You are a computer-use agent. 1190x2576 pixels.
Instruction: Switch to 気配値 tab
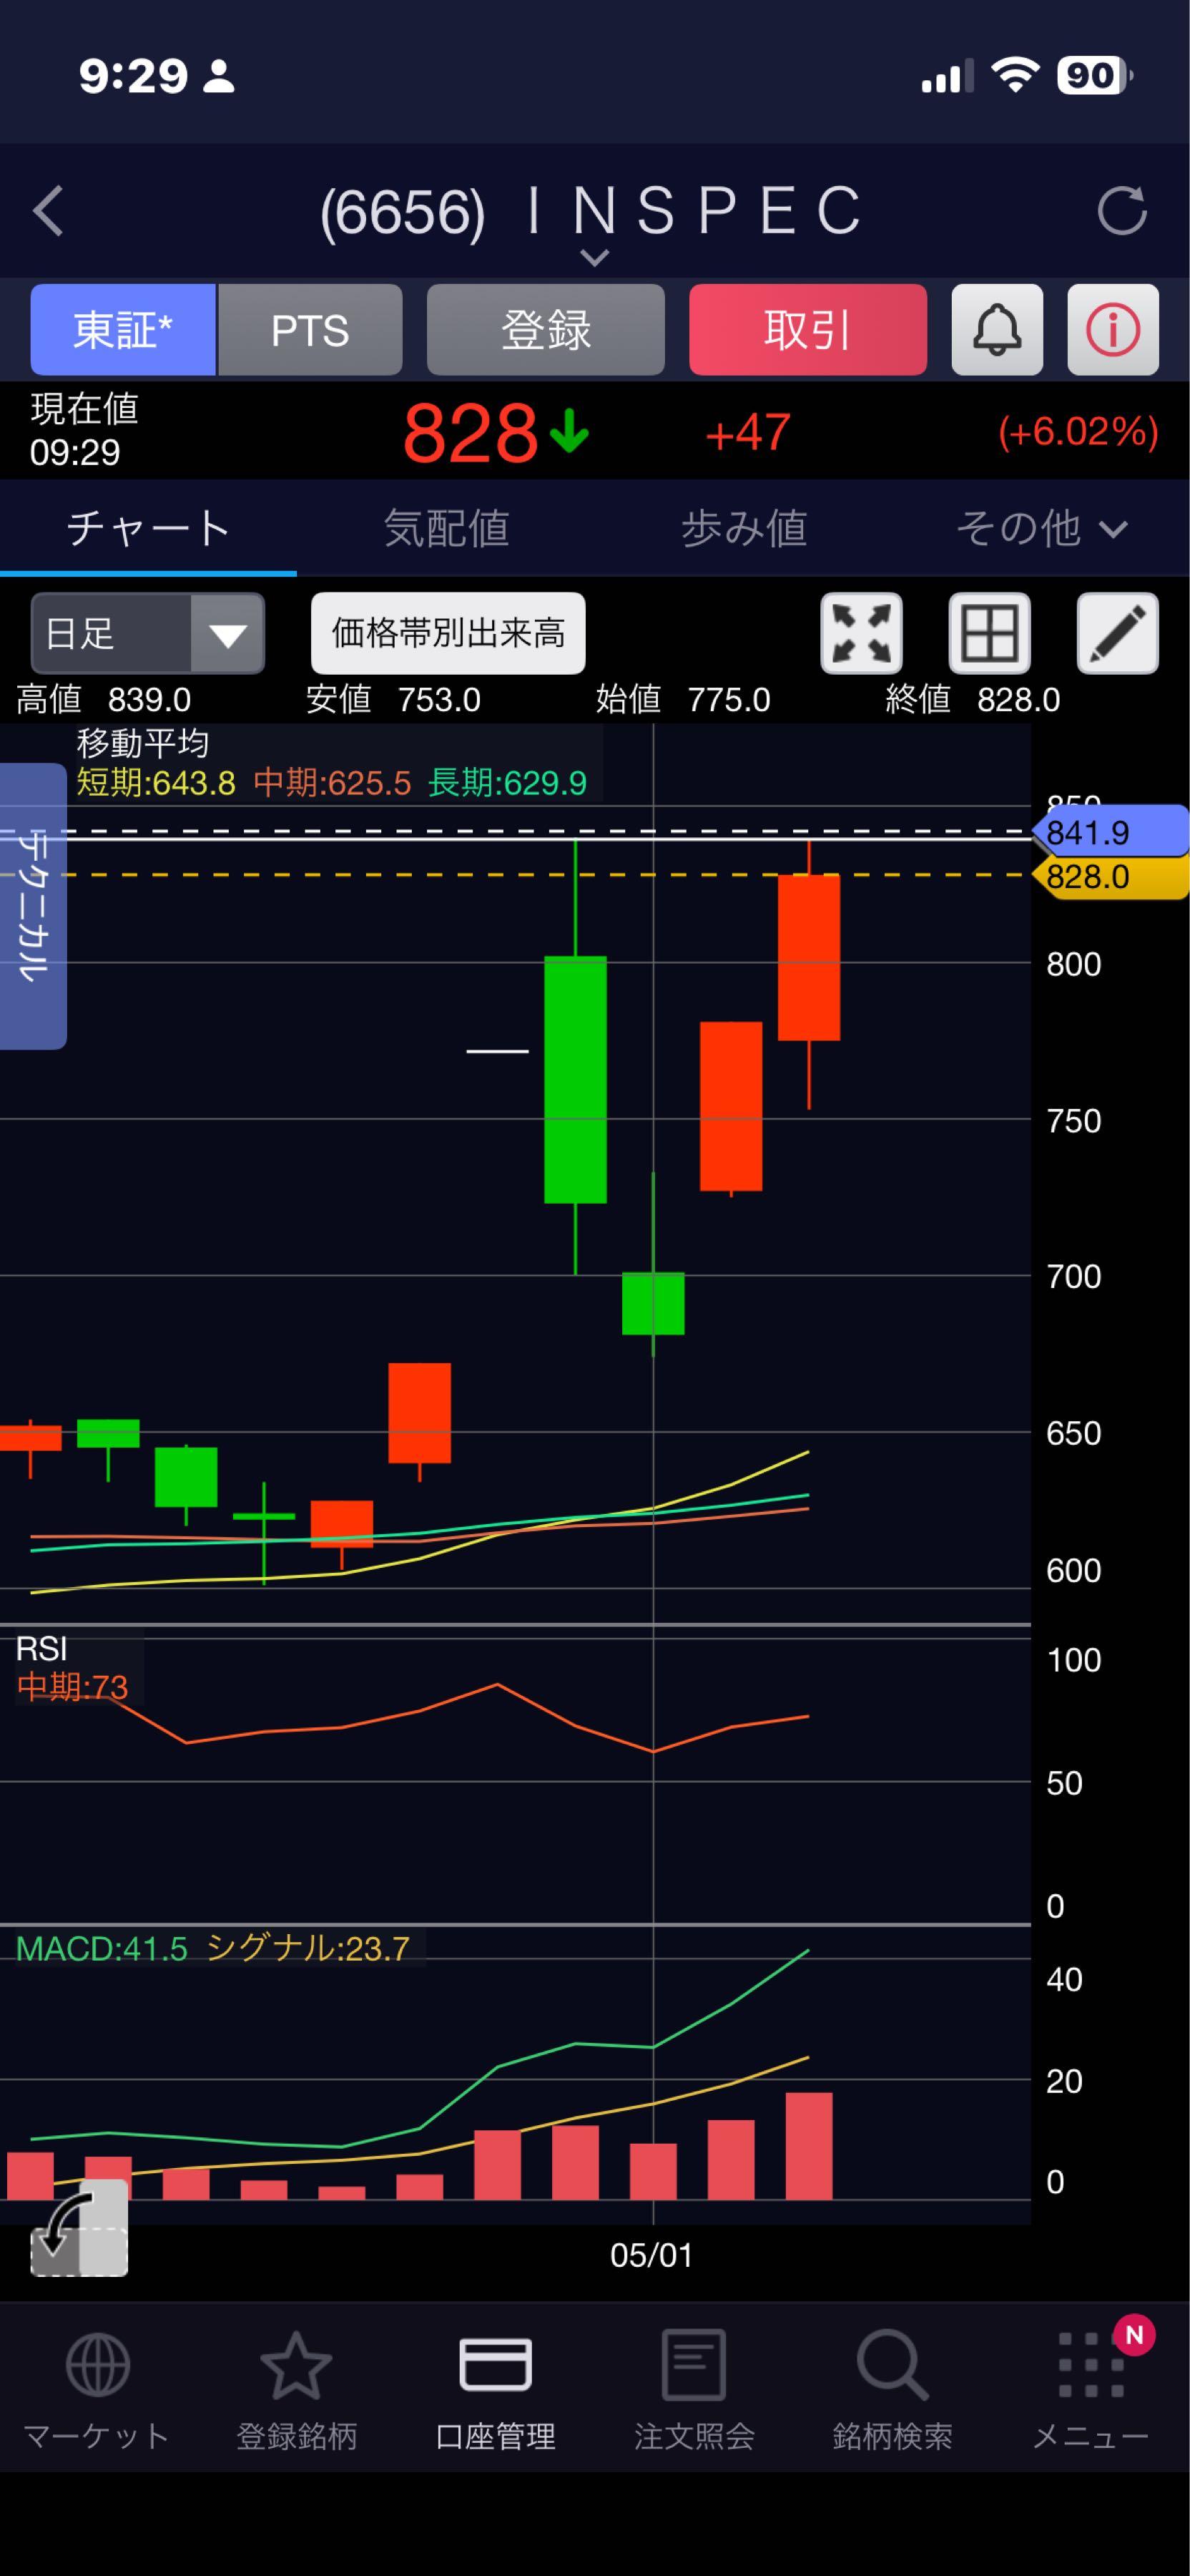(x=446, y=528)
